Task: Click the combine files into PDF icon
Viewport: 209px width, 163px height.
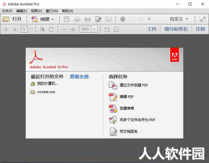Action: [x=113, y=120]
